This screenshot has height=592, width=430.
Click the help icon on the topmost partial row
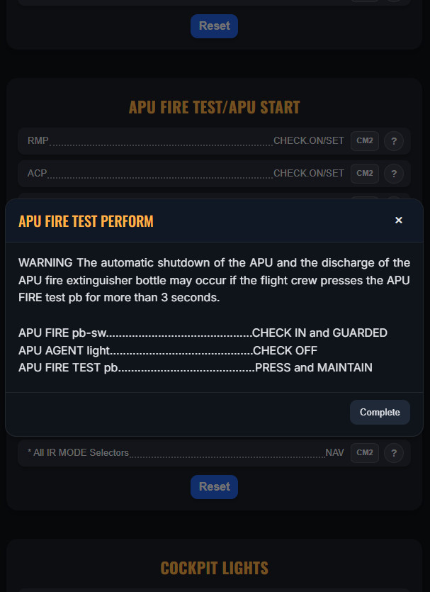pos(394,2)
